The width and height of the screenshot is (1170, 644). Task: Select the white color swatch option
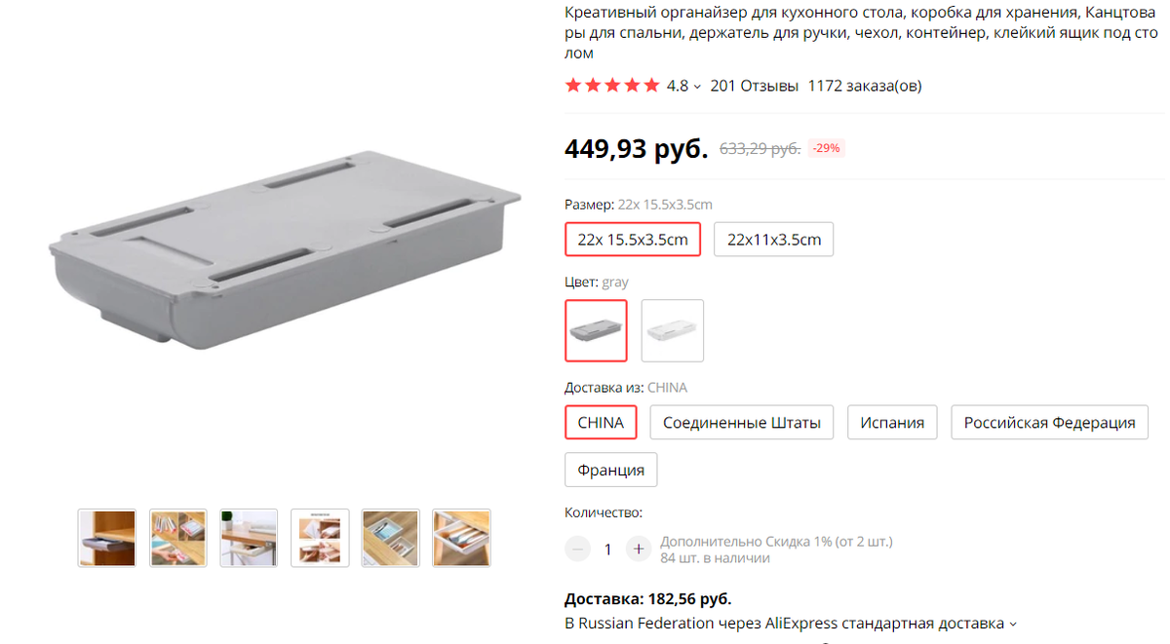pyautogui.click(x=672, y=330)
